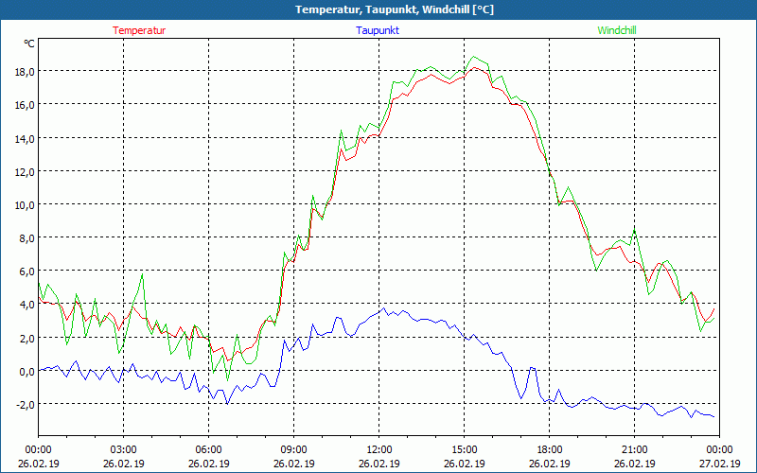Click the 2,0 y-axis value
The width and height of the screenshot is (757, 473).
click(x=27, y=338)
